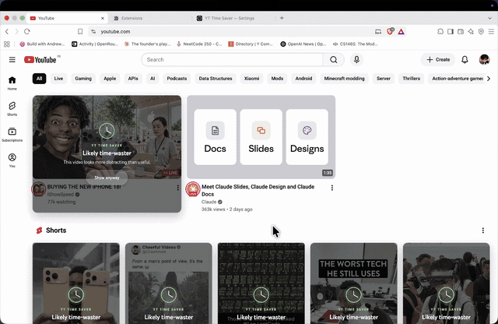
Task: Start voice search with microphone icon
Action: coord(356,59)
